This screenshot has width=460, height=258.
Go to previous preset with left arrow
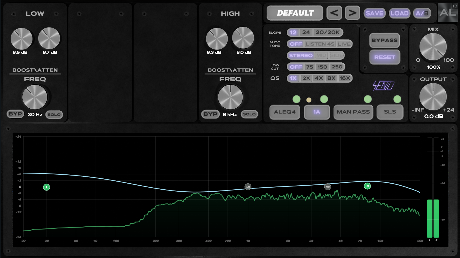334,13
